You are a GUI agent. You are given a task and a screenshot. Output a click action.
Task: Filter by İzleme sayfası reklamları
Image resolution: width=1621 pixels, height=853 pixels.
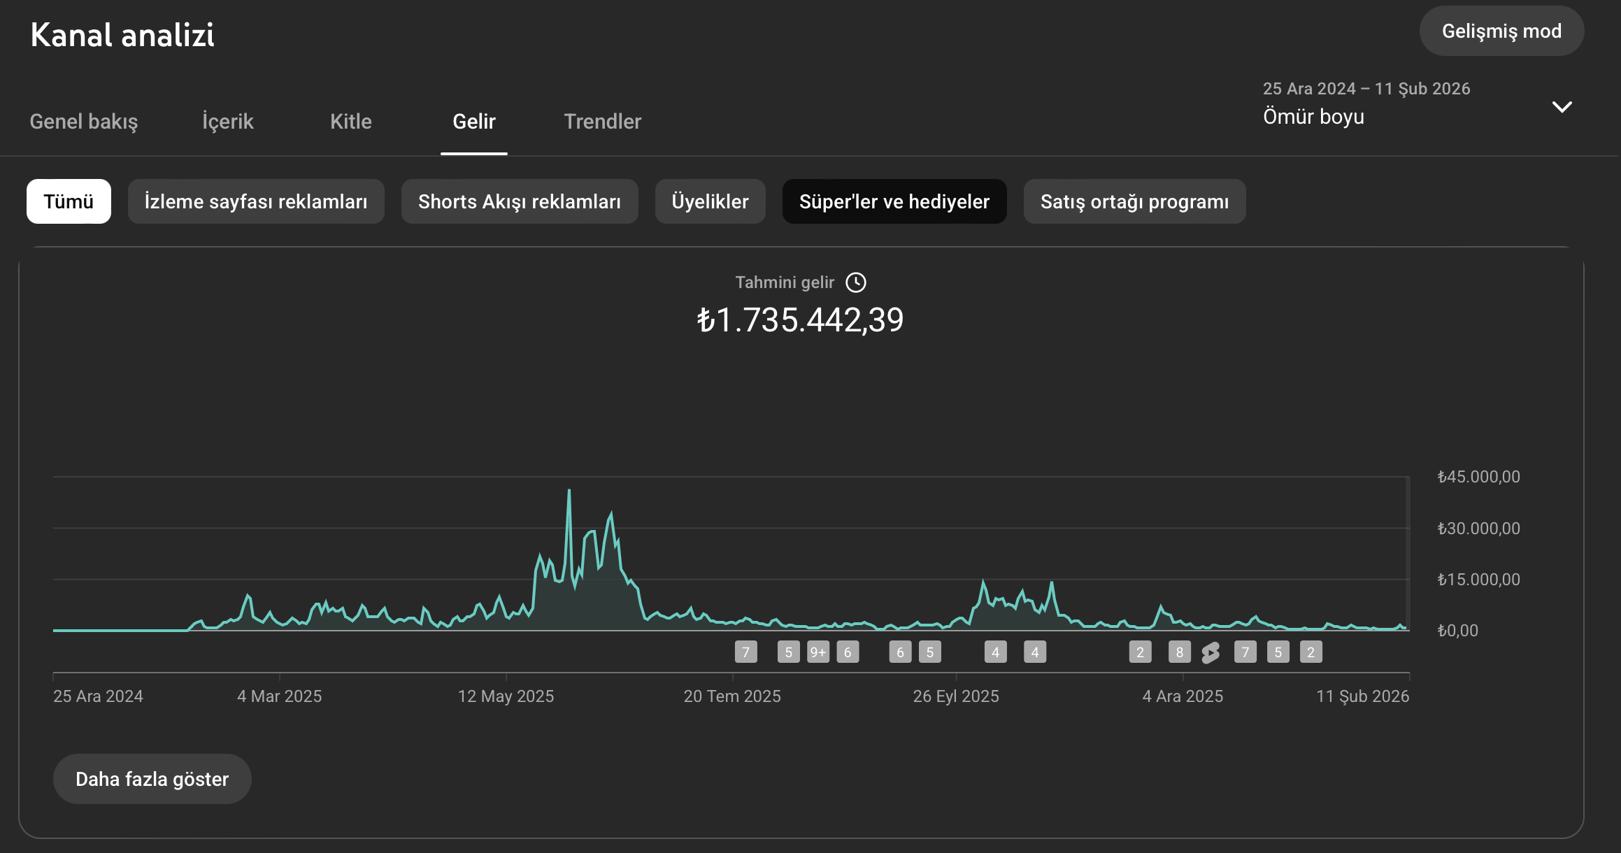point(256,201)
